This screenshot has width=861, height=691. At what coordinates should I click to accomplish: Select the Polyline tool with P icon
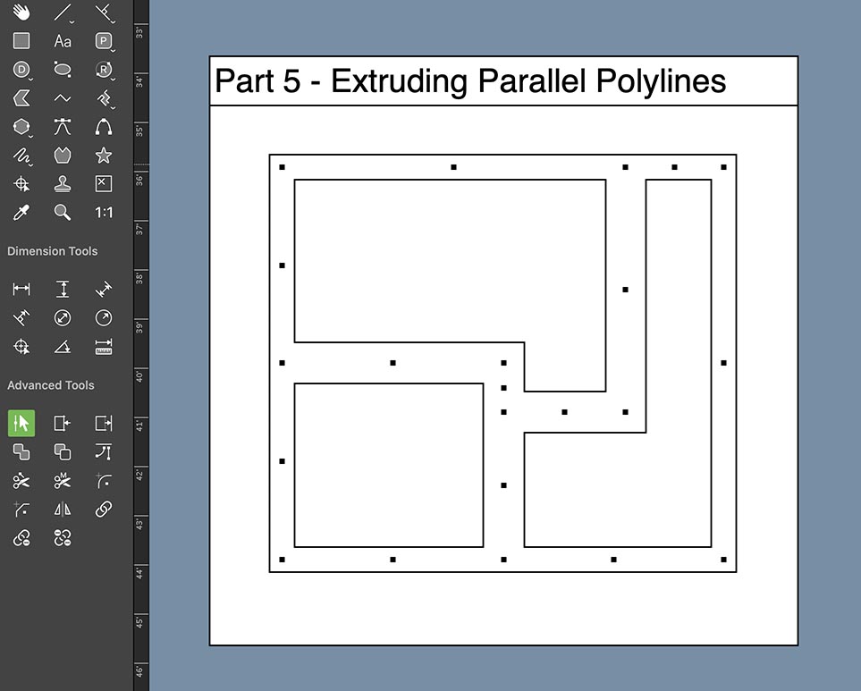[x=103, y=41]
